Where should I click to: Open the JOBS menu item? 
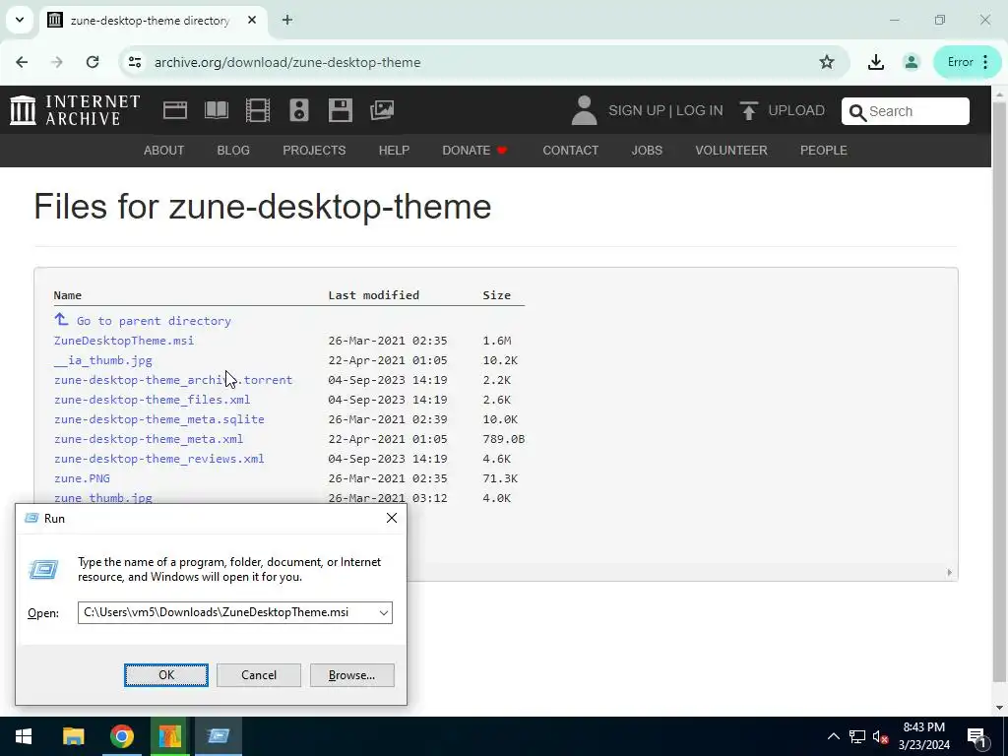[x=647, y=151]
